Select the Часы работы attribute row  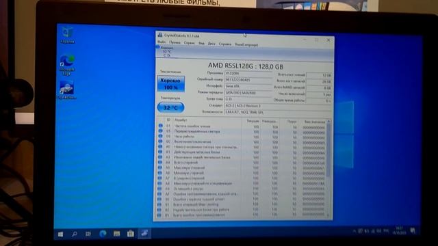242,137
